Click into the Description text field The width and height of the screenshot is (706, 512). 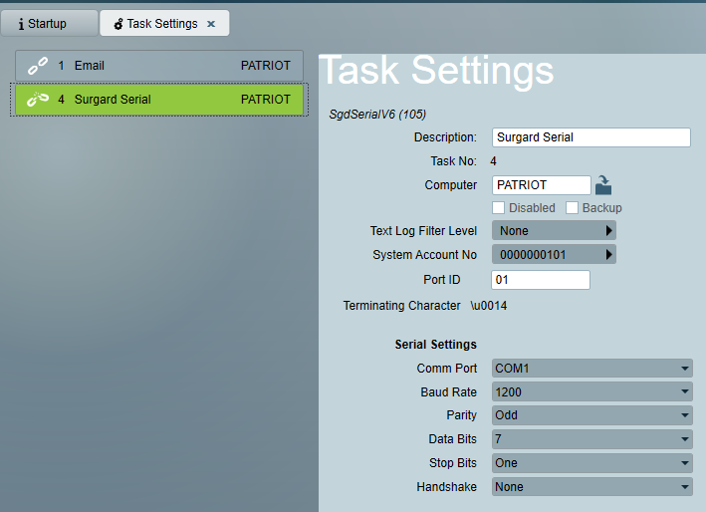click(591, 137)
